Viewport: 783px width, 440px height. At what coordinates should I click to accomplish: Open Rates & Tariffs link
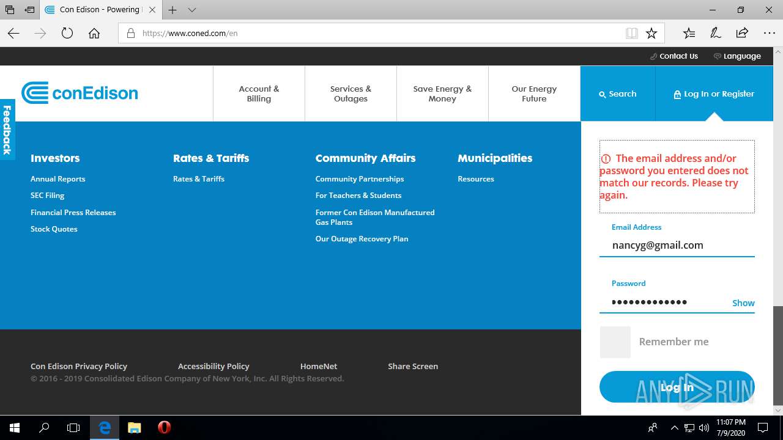199,179
